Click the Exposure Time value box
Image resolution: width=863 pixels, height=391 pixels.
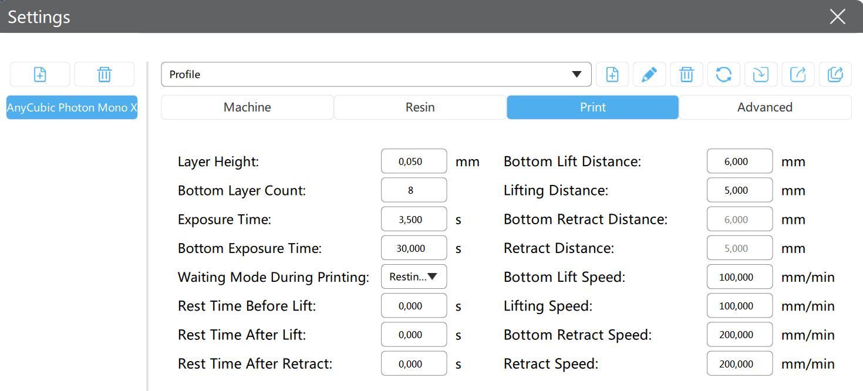(414, 219)
